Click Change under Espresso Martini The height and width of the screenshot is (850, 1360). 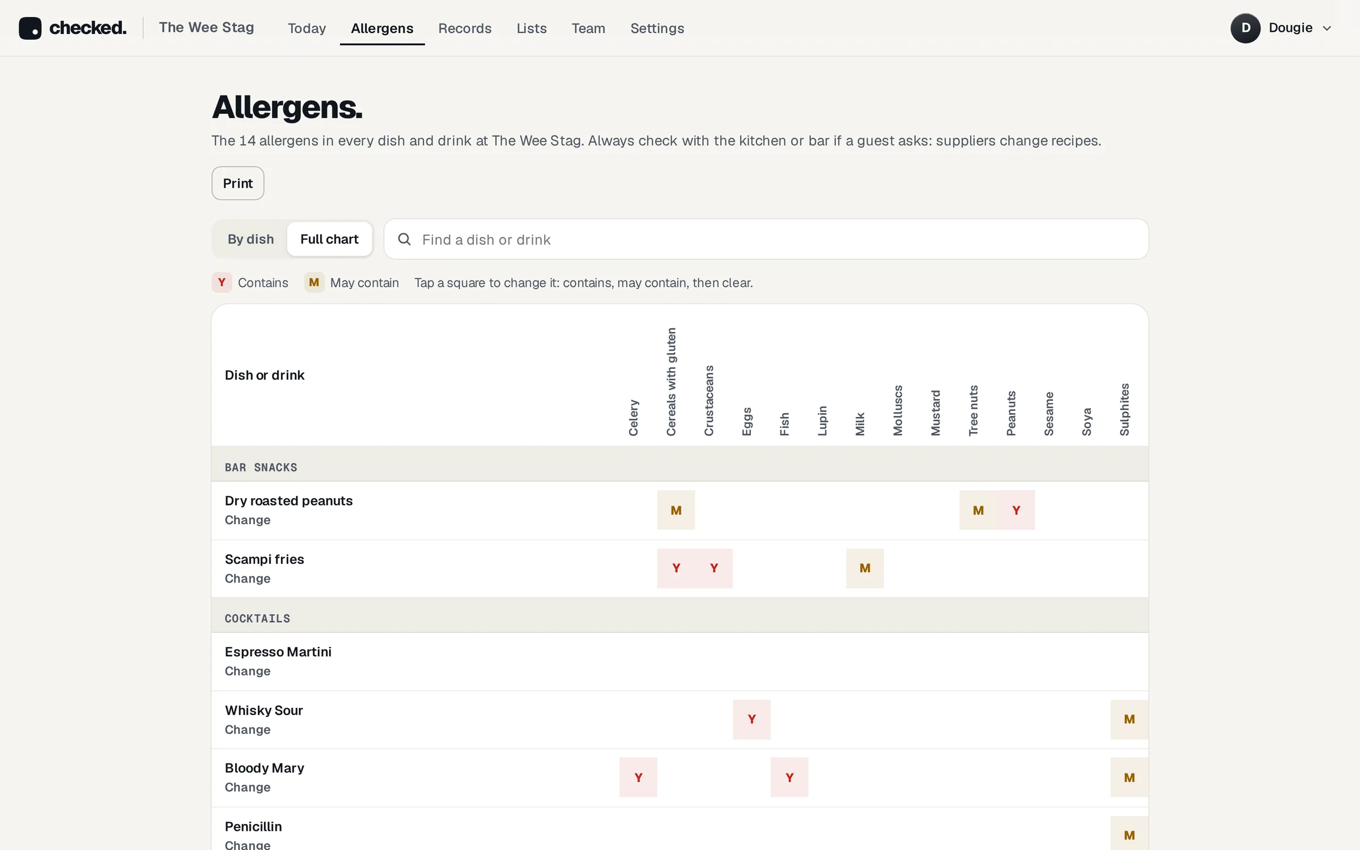click(x=248, y=671)
